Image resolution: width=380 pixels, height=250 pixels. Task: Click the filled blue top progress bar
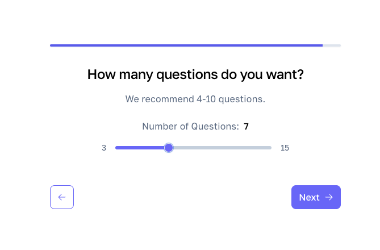point(186,45)
